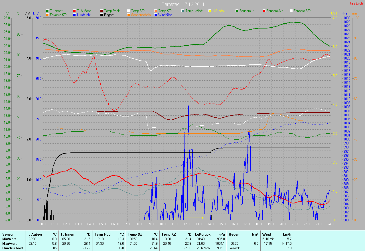Click the orange Temp KZ legend swatch
The image size is (365, 251).
(x=156, y=11)
